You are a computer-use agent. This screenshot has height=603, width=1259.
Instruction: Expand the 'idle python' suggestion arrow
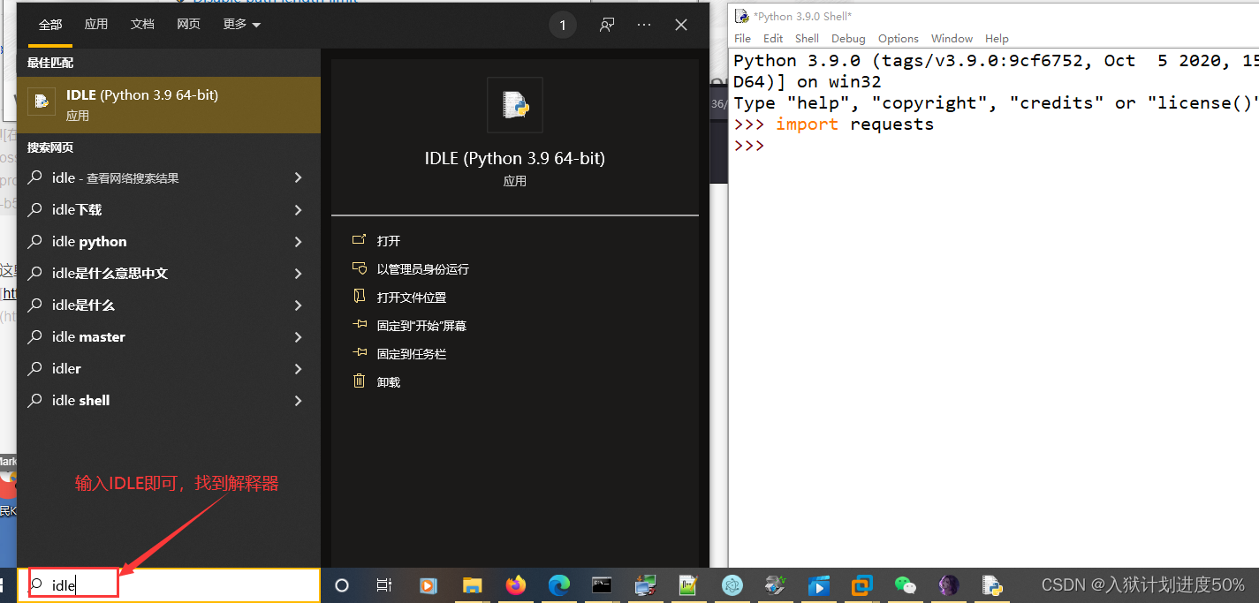click(298, 242)
